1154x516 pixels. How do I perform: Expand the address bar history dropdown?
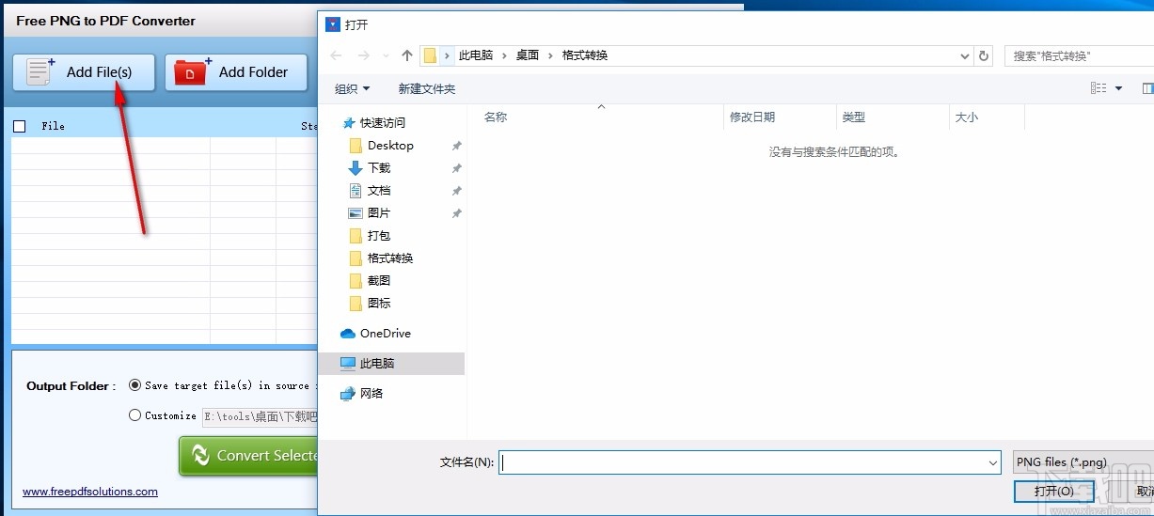coord(965,56)
